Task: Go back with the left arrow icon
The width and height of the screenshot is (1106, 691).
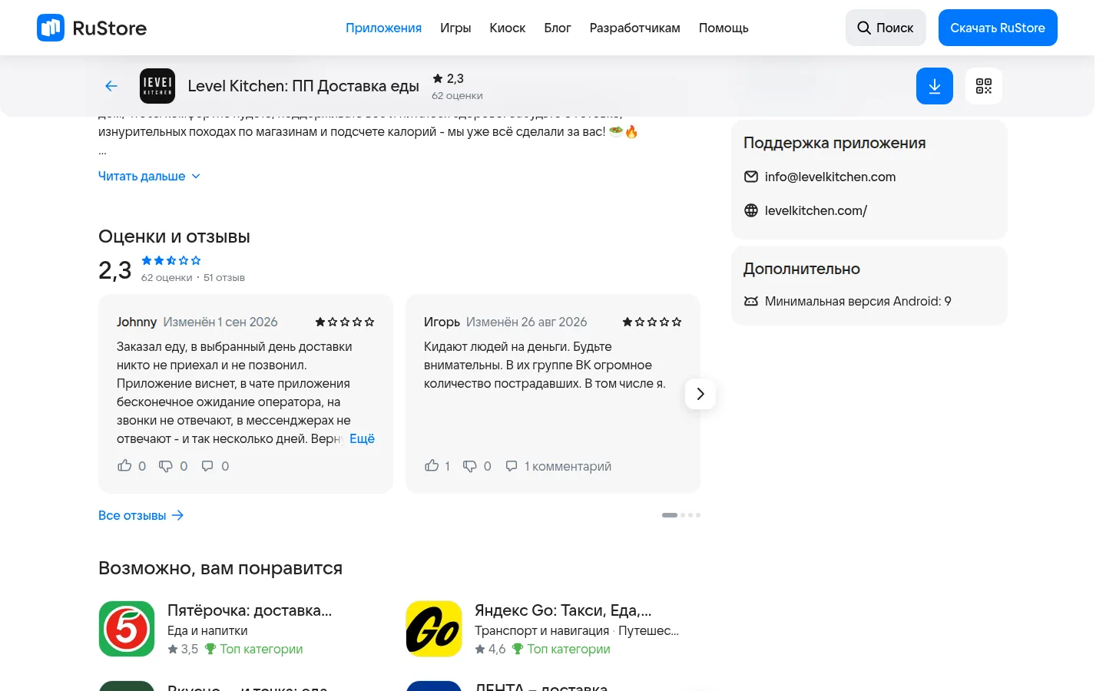Action: (x=111, y=86)
